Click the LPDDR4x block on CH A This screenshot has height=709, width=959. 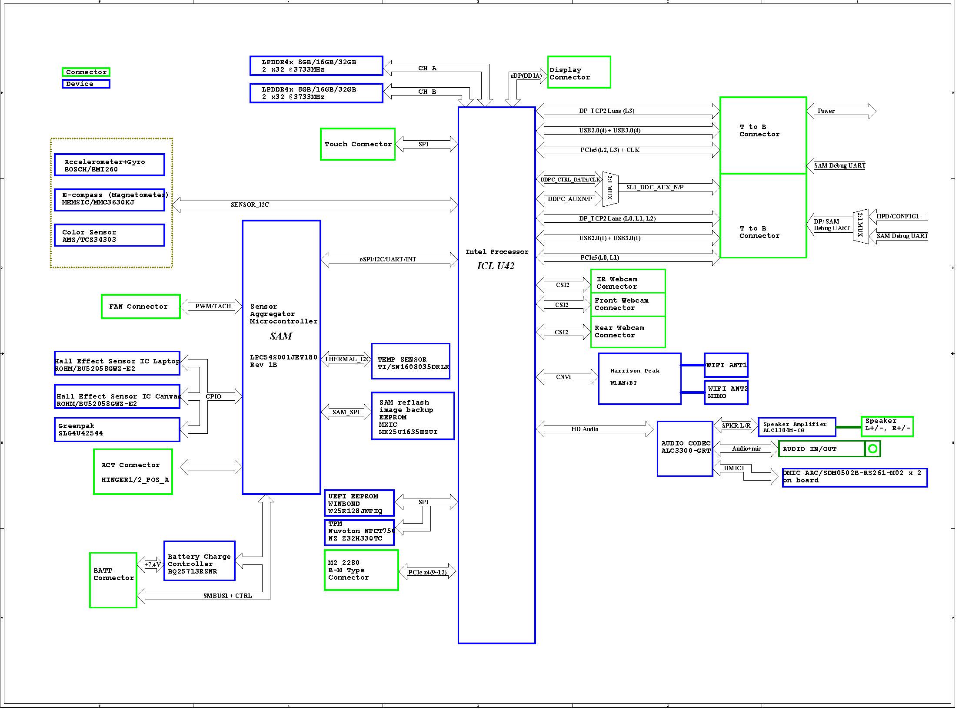[x=316, y=66]
